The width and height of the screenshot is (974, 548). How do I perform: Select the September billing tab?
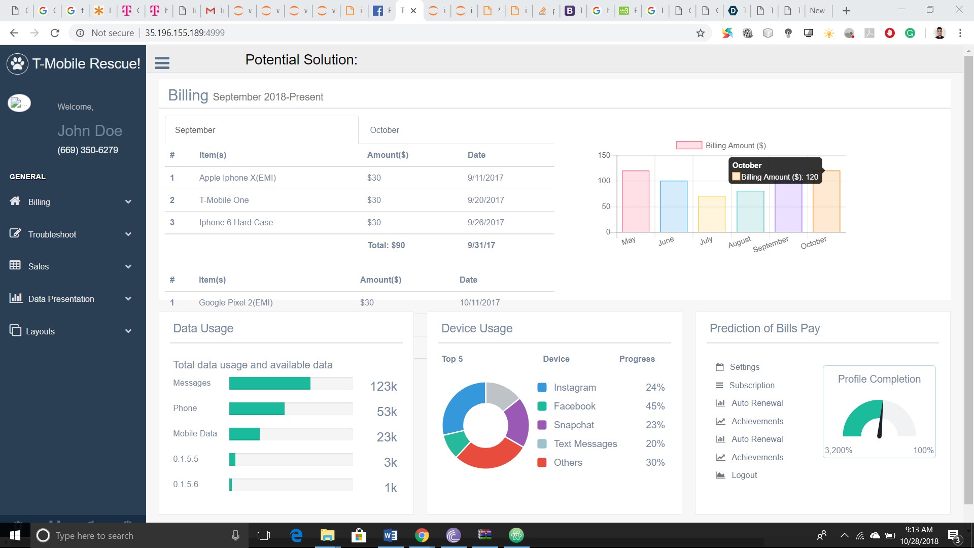195,130
